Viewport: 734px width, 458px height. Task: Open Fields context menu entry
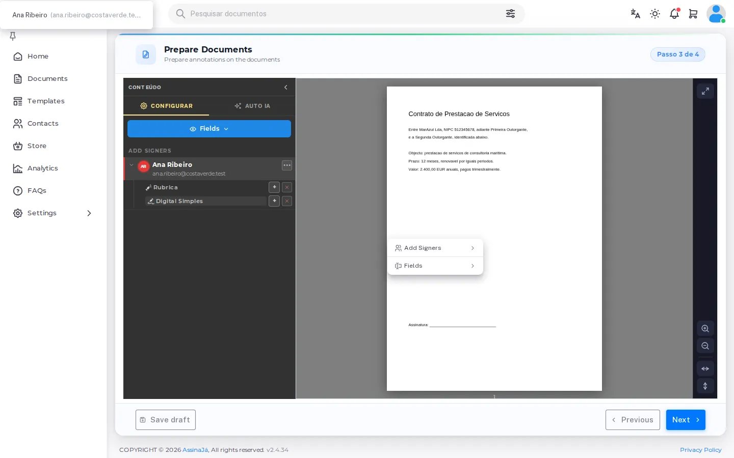pyautogui.click(x=435, y=266)
